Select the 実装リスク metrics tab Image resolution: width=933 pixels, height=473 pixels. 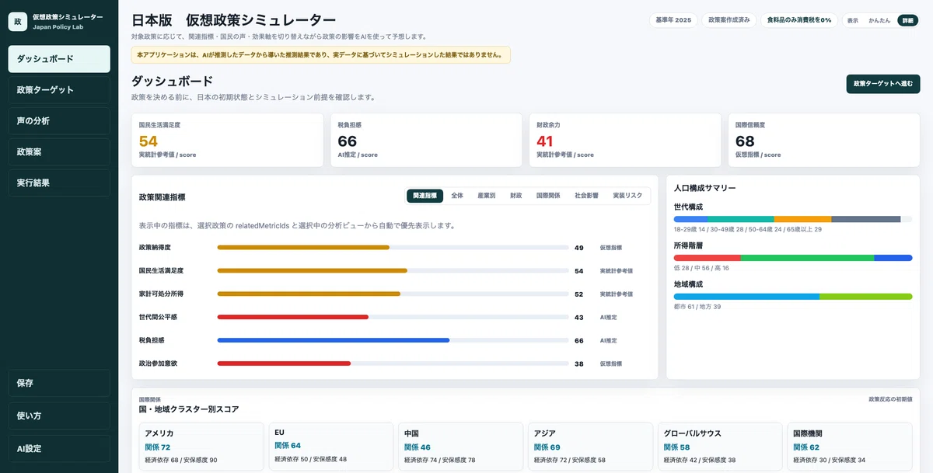[x=627, y=196]
